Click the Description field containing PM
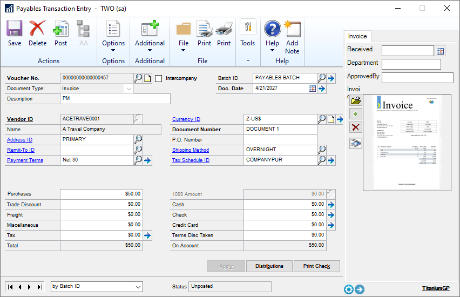 tap(116, 99)
